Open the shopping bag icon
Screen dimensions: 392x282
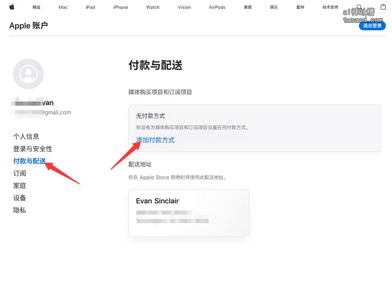coord(383,7)
